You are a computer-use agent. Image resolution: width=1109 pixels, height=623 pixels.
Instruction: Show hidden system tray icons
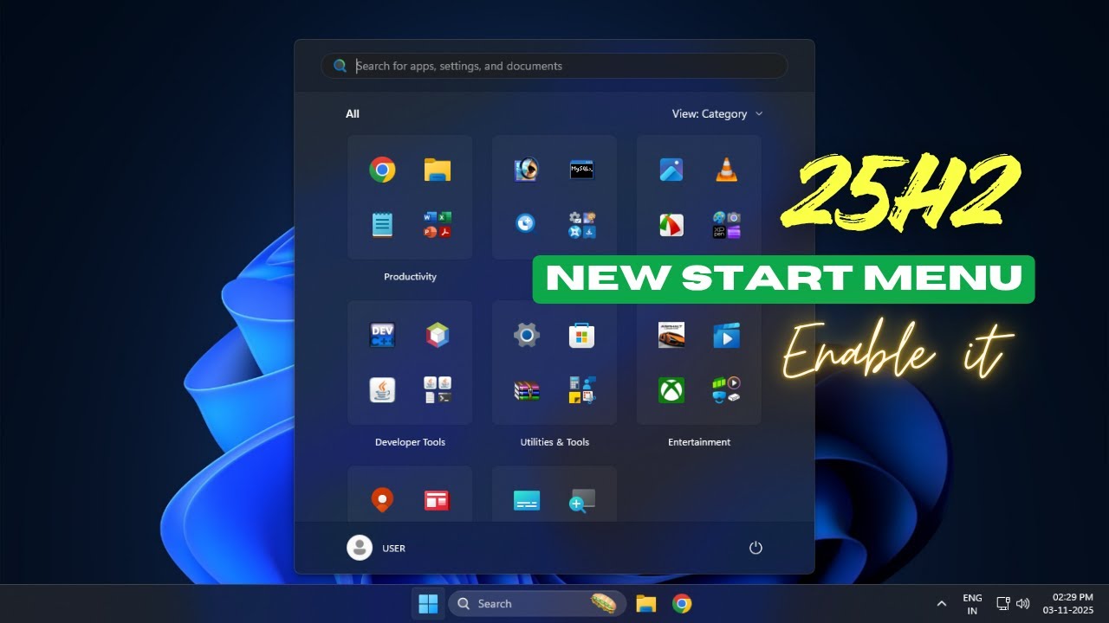coord(942,604)
